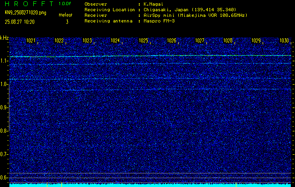Image resolution: width=295 pixels, height=187 pixels.
Task: Click the antenna name Maspro FM-3
Action: pos(159,21)
